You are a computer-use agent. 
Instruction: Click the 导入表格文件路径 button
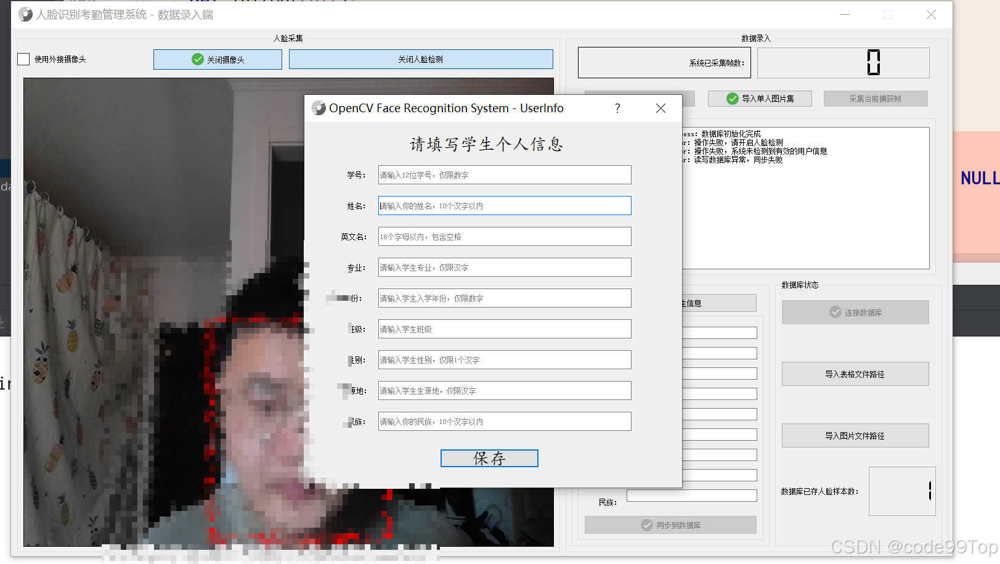(x=855, y=374)
